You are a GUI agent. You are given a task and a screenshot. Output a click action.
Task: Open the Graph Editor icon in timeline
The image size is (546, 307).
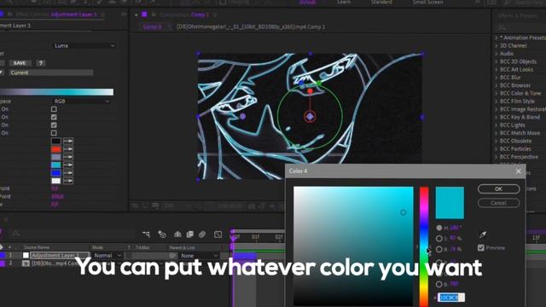pyautogui.click(x=218, y=235)
